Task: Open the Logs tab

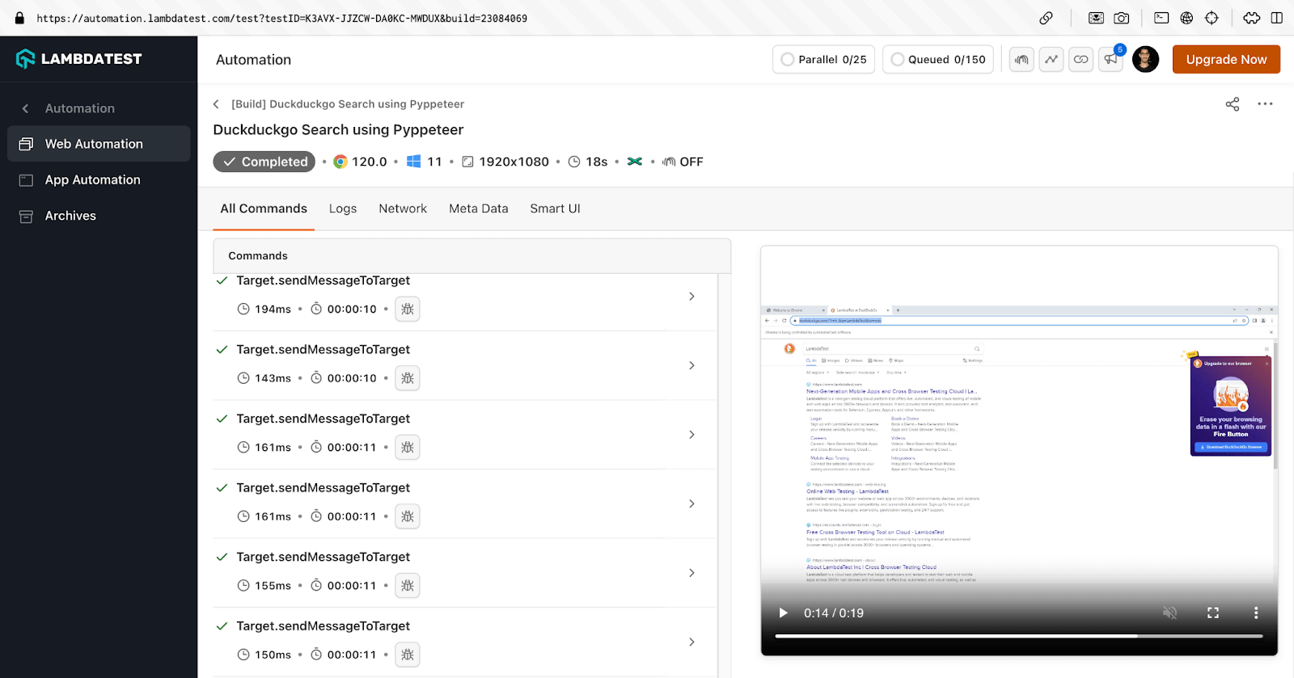Action: pyautogui.click(x=342, y=208)
